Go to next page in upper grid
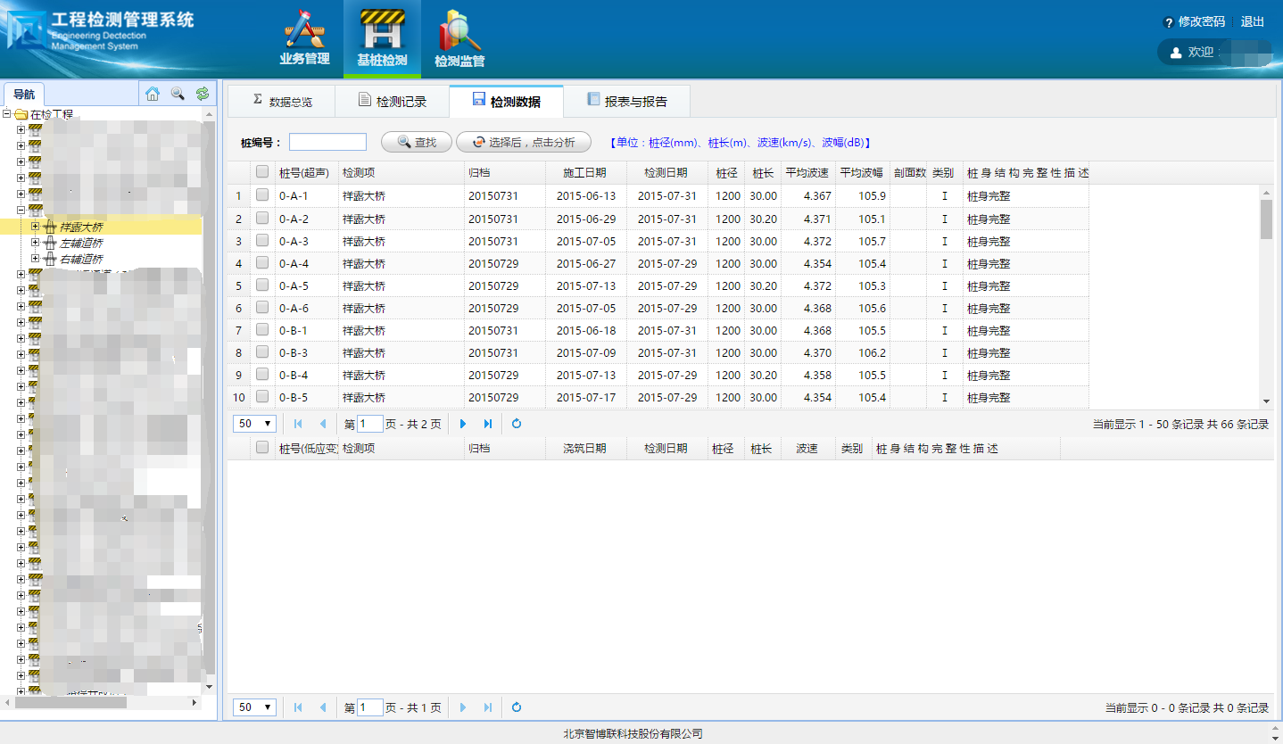Screen dimensions: 1283x744 click(463, 424)
